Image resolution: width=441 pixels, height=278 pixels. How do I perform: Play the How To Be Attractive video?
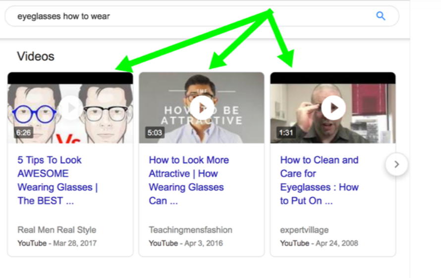click(x=202, y=108)
